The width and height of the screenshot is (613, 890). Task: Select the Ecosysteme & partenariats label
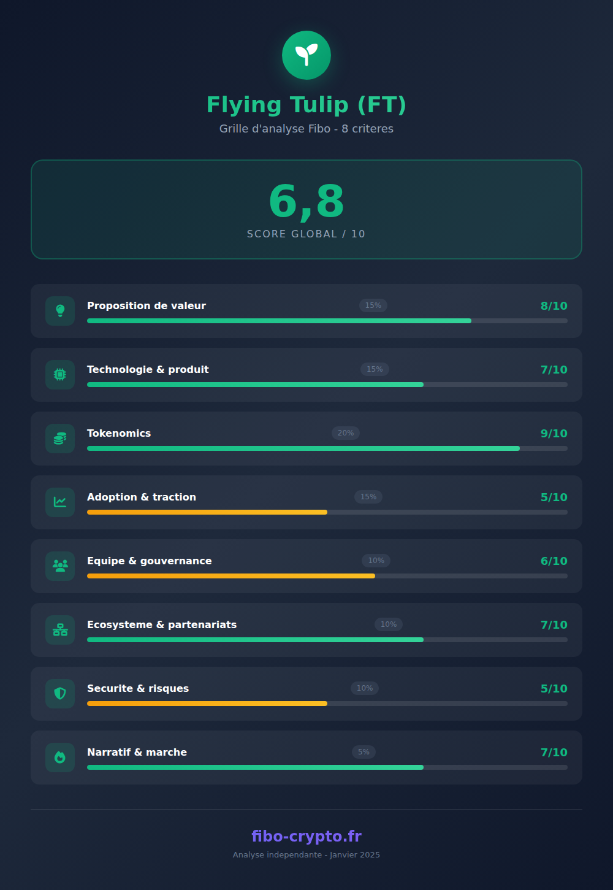162,624
